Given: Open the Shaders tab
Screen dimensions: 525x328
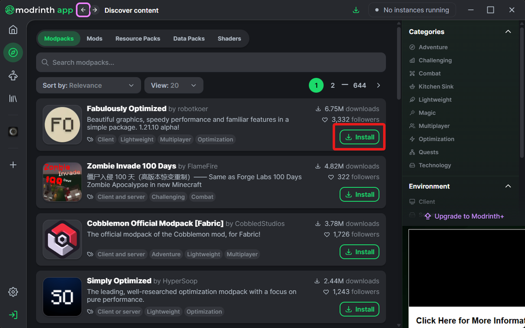Looking at the screenshot, I should [229, 38].
